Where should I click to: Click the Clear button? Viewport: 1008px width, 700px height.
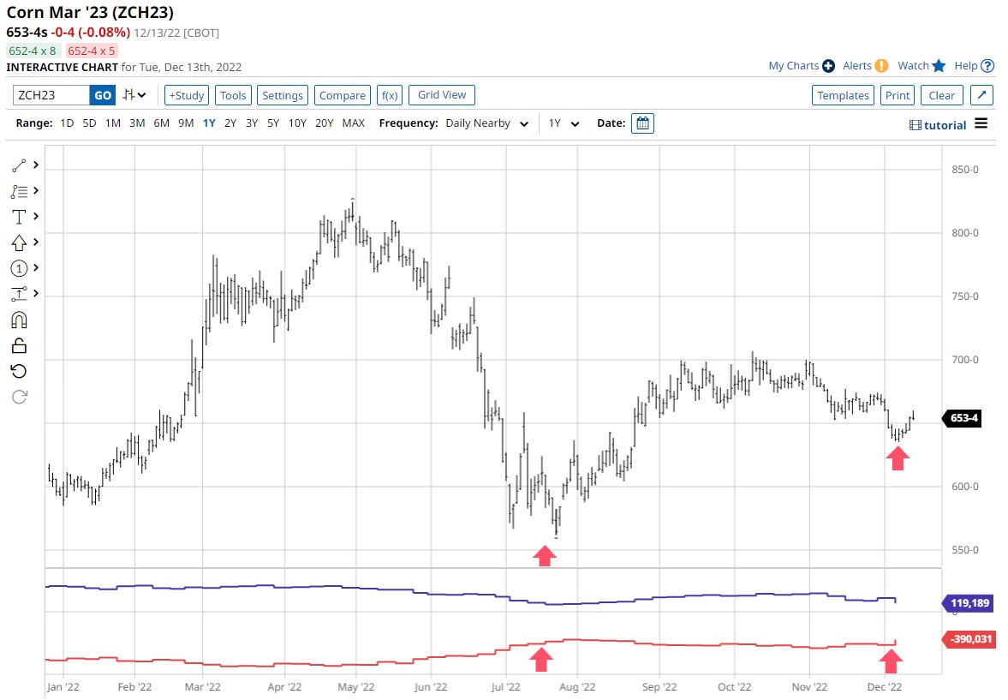pyautogui.click(x=942, y=95)
